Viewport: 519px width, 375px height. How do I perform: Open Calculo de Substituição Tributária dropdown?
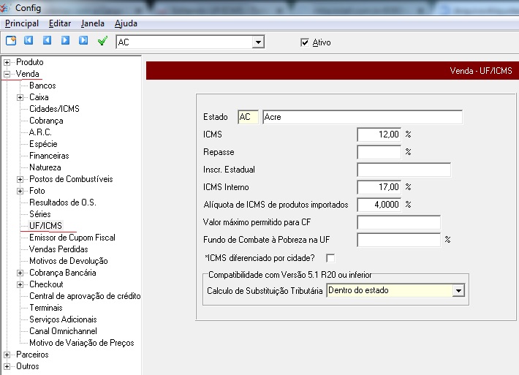pos(458,291)
